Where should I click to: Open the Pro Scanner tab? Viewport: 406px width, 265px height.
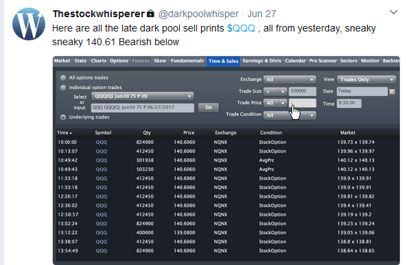(323, 61)
